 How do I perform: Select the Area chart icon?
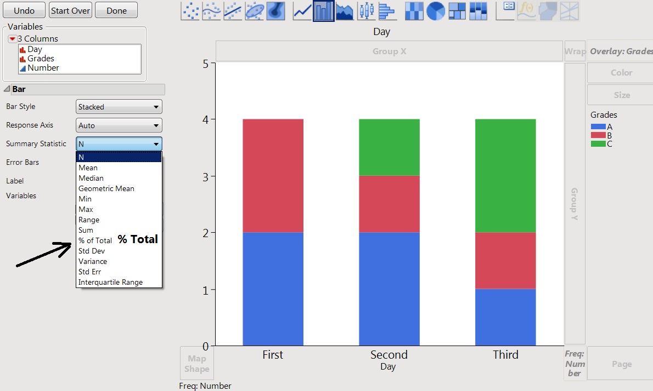click(x=344, y=11)
